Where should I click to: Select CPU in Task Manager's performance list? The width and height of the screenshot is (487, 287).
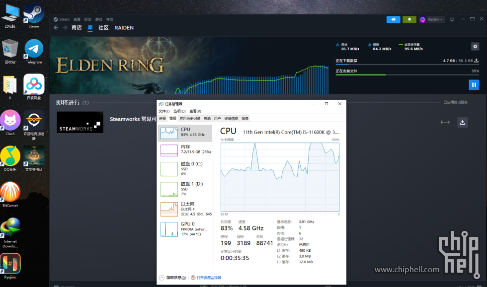click(185, 133)
